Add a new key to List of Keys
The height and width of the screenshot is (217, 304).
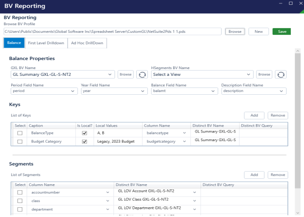(254, 116)
